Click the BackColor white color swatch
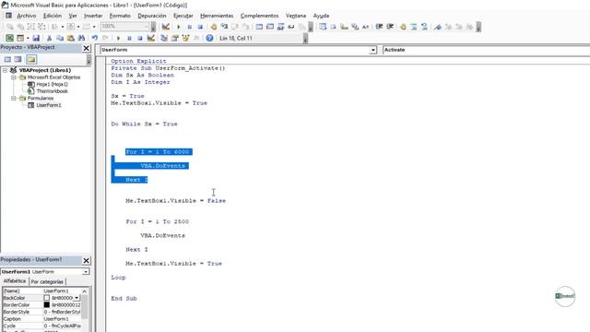This screenshot has height=332, width=590. click(x=47, y=298)
